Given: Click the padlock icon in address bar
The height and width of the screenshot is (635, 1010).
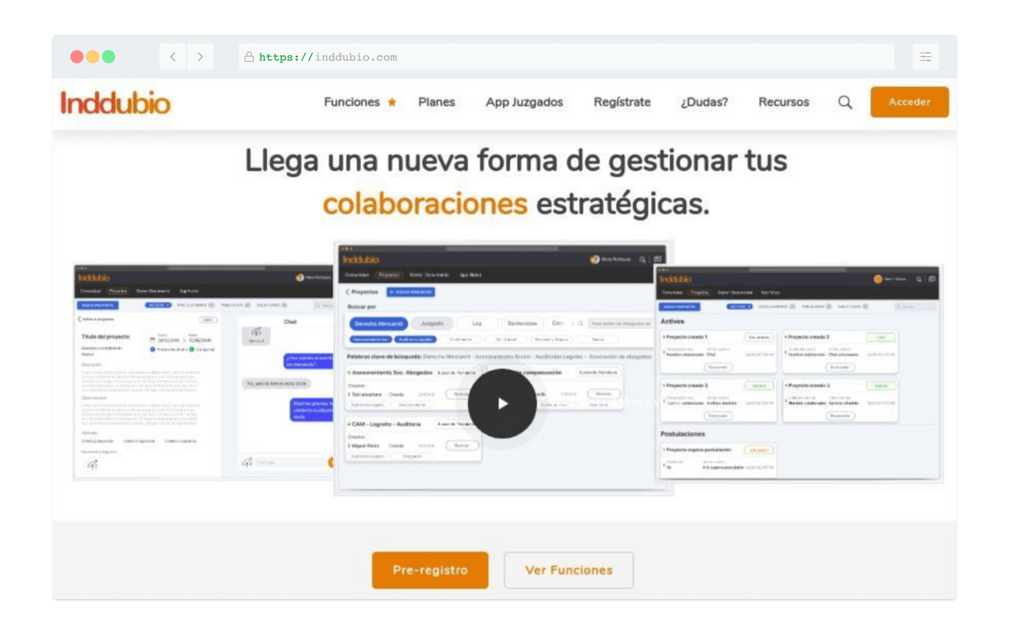Looking at the screenshot, I should point(249,57).
